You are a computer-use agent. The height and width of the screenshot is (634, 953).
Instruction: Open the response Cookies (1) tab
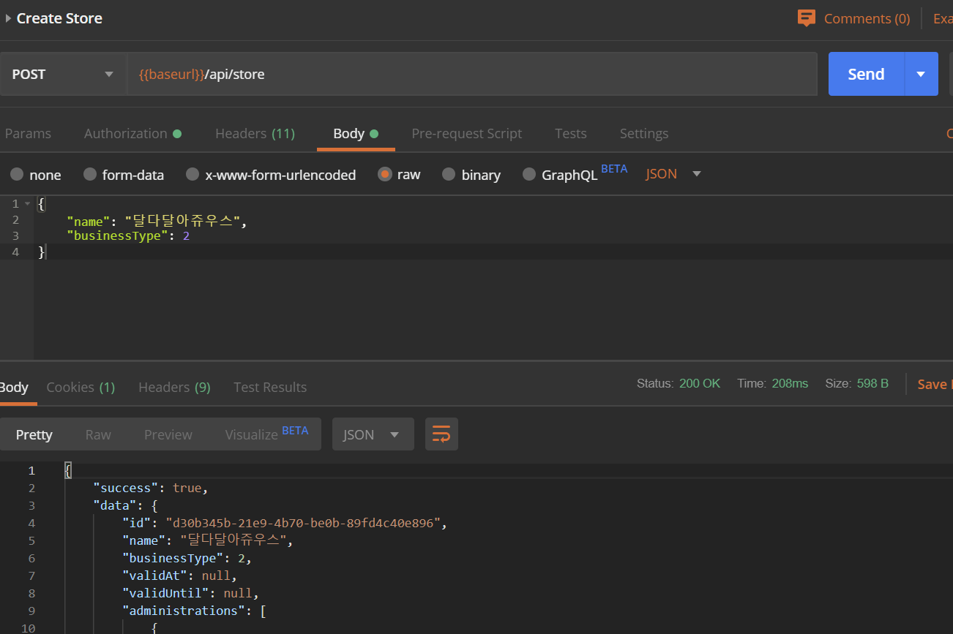click(81, 387)
